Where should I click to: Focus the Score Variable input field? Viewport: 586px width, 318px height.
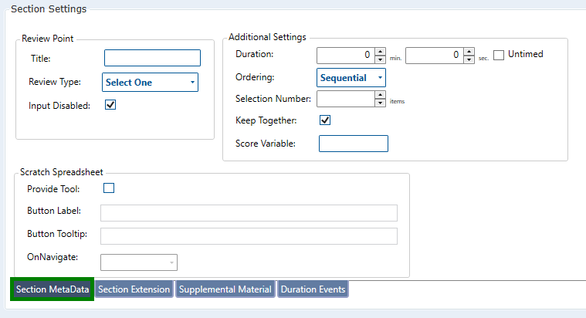[353, 144]
